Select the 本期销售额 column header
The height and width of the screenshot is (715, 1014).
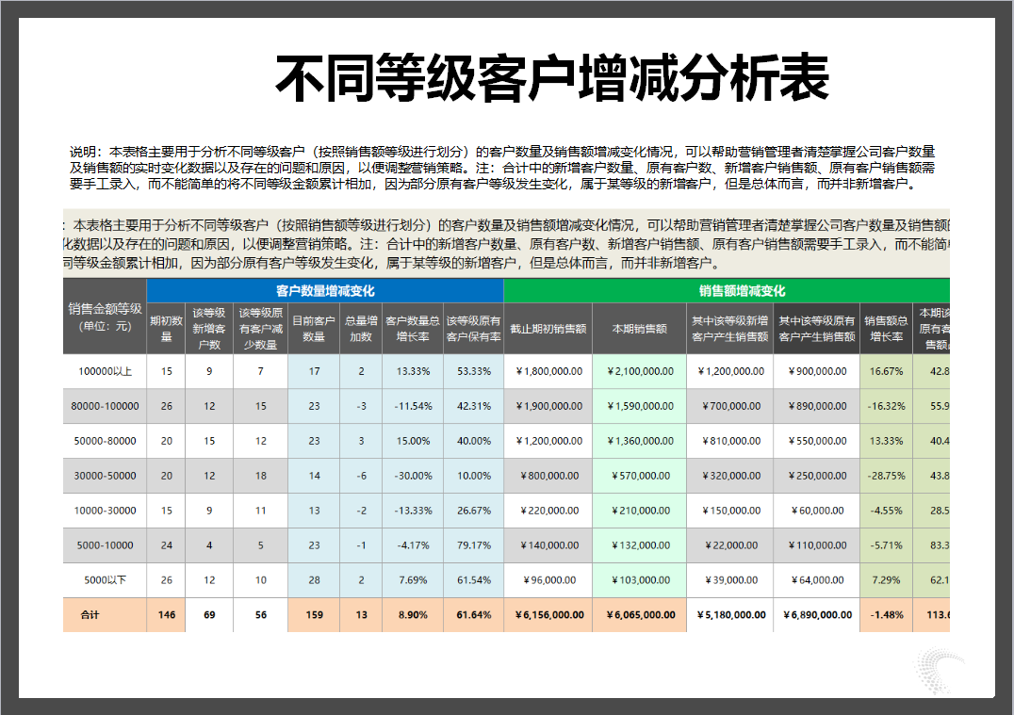point(639,329)
